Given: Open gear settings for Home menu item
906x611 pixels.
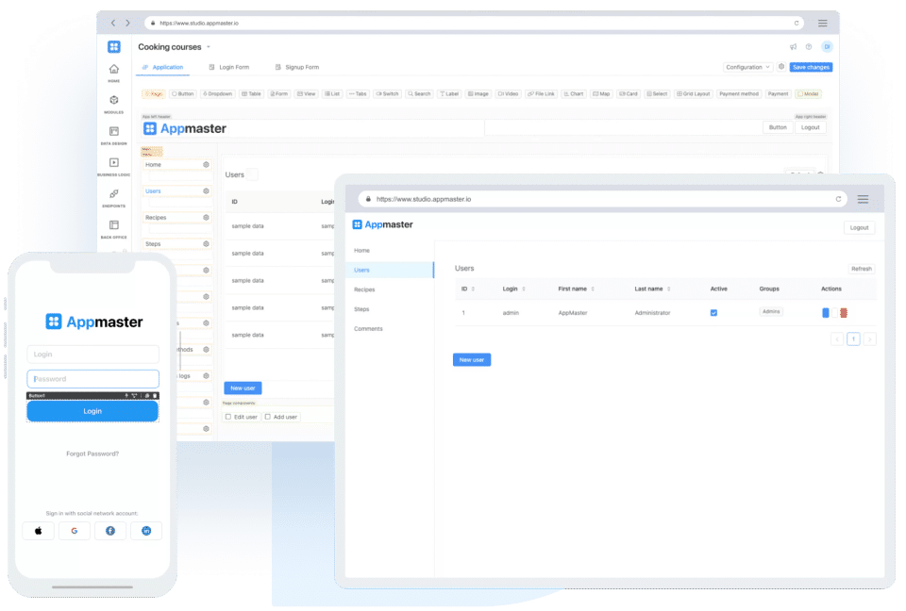Looking at the screenshot, I should pyautogui.click(x=206, y=165).
